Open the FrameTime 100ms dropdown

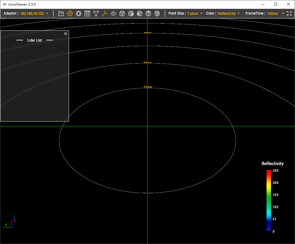tap(275, 14)
